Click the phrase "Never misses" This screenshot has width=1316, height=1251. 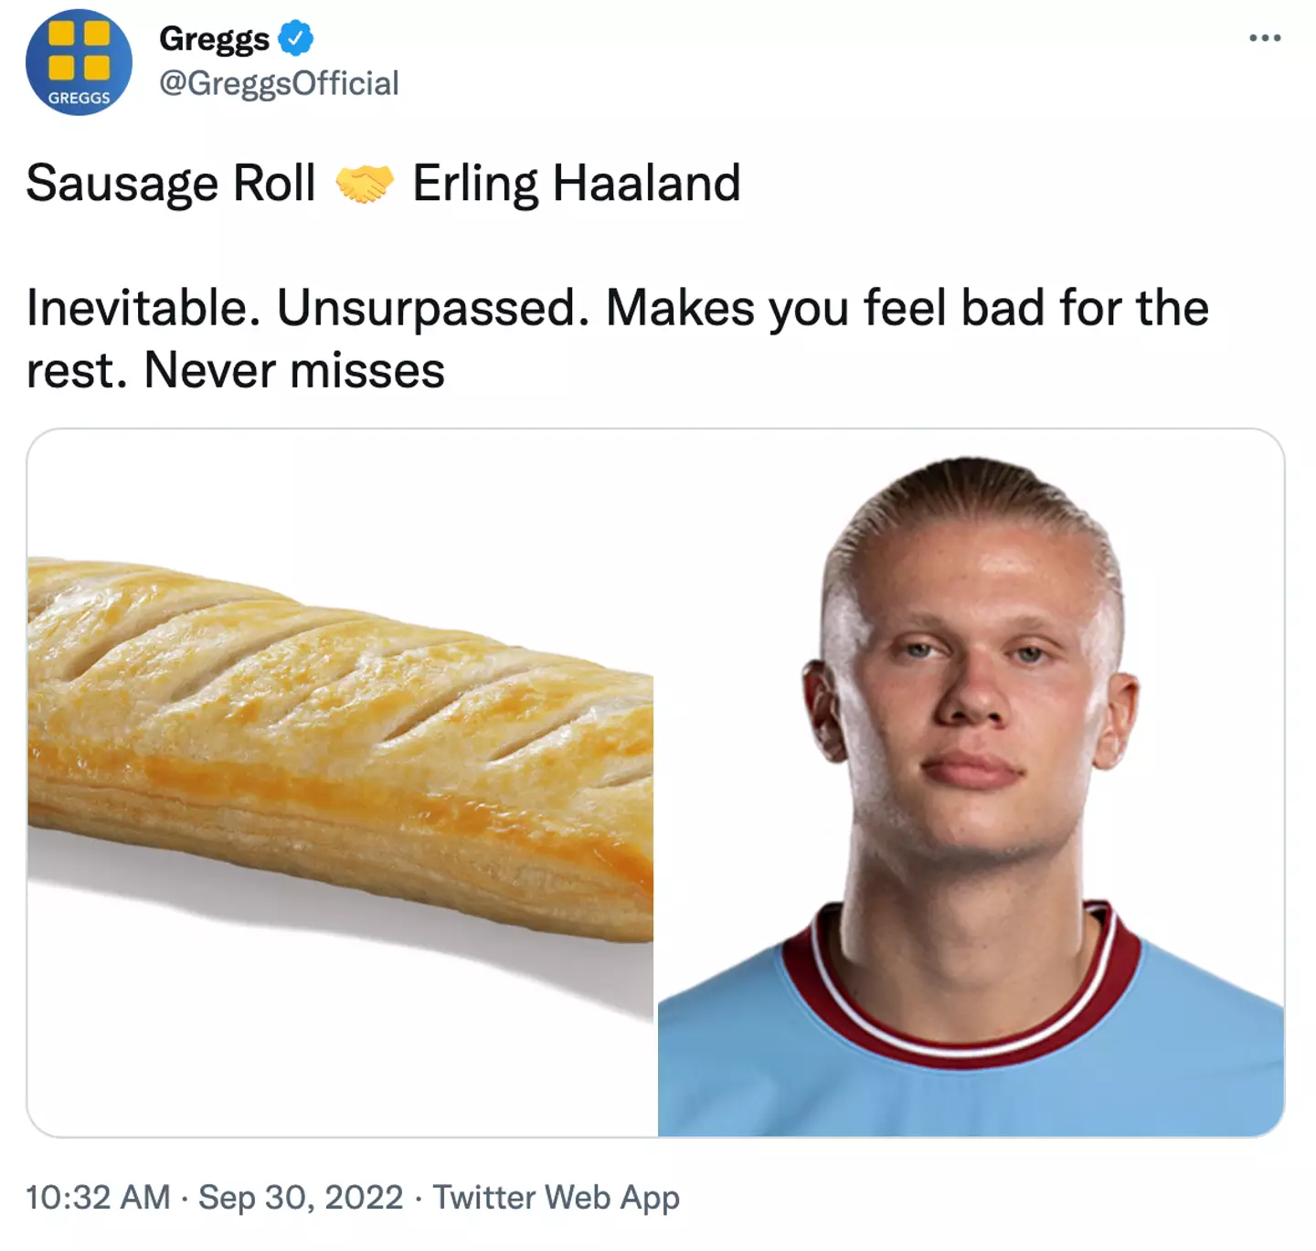tap(294, 370)
